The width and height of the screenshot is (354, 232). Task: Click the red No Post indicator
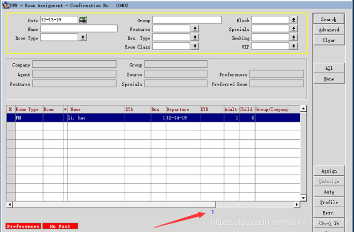pos(60,226)
